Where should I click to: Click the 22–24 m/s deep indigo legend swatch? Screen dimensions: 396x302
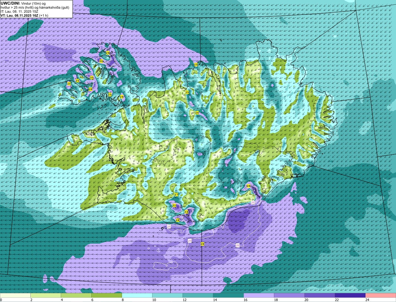pos(351,295)
